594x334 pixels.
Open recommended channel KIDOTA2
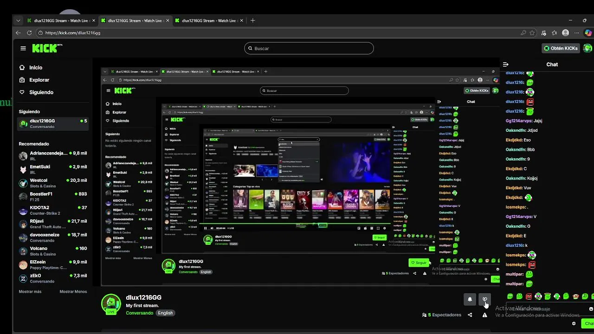click(x=53, y=211)
